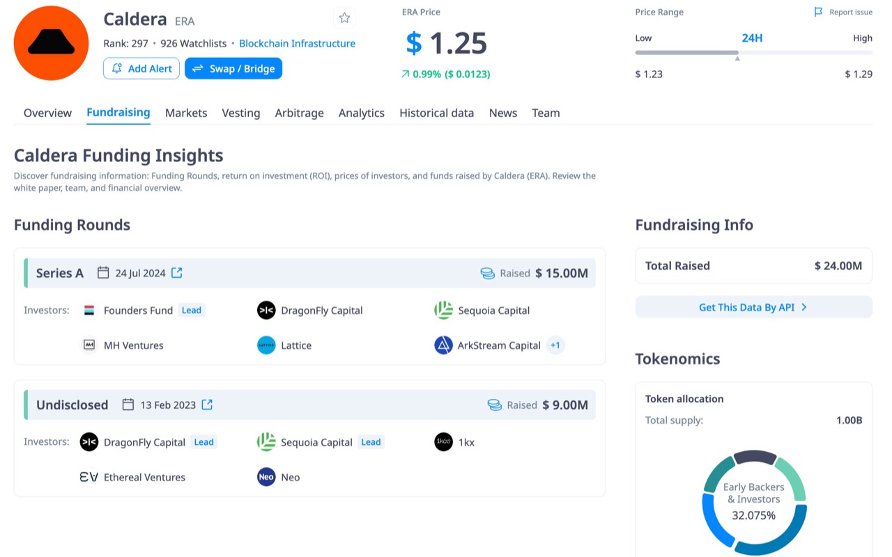The height and width of the screenshot is (557, 892).
Task: Click DragonFly Capital logo in Series A
Action: pos(266,311)
